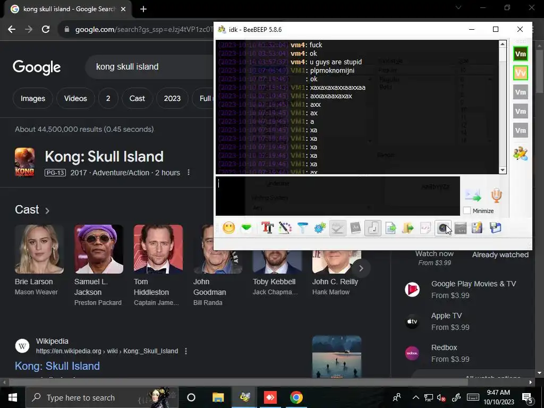Click the code snippet </> icon
This screenshot has height=408, width=544.
(x=426, y=228)
